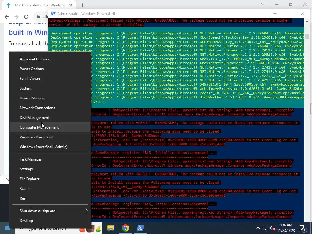Show hidden tray icons chevron
This screenshot has width=312, height=234.
(258, 228)
